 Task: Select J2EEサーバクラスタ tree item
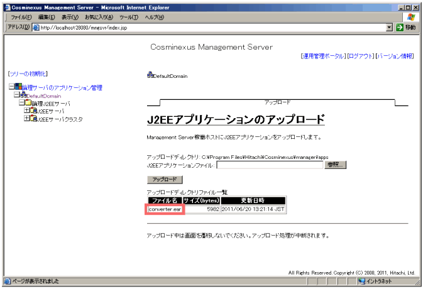click(x=60, y=119)
